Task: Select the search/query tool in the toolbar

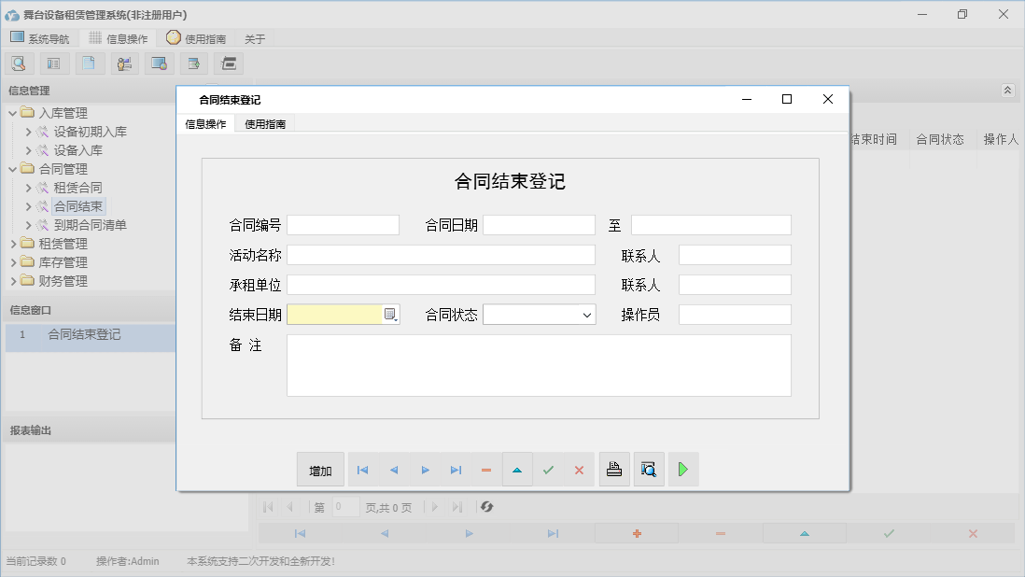Action: coord(19,63)
